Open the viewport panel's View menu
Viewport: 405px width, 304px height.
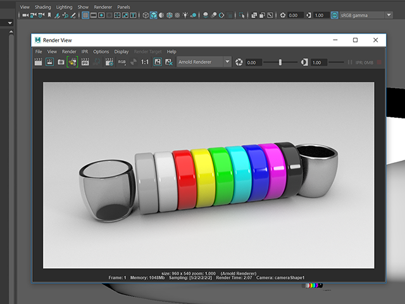[25, 7]
